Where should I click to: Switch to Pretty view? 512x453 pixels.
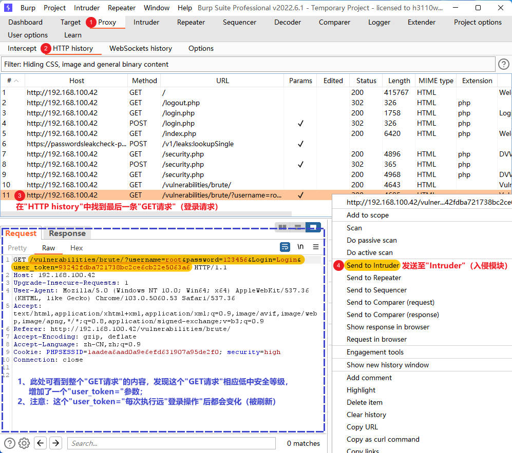tap(17, 248)
